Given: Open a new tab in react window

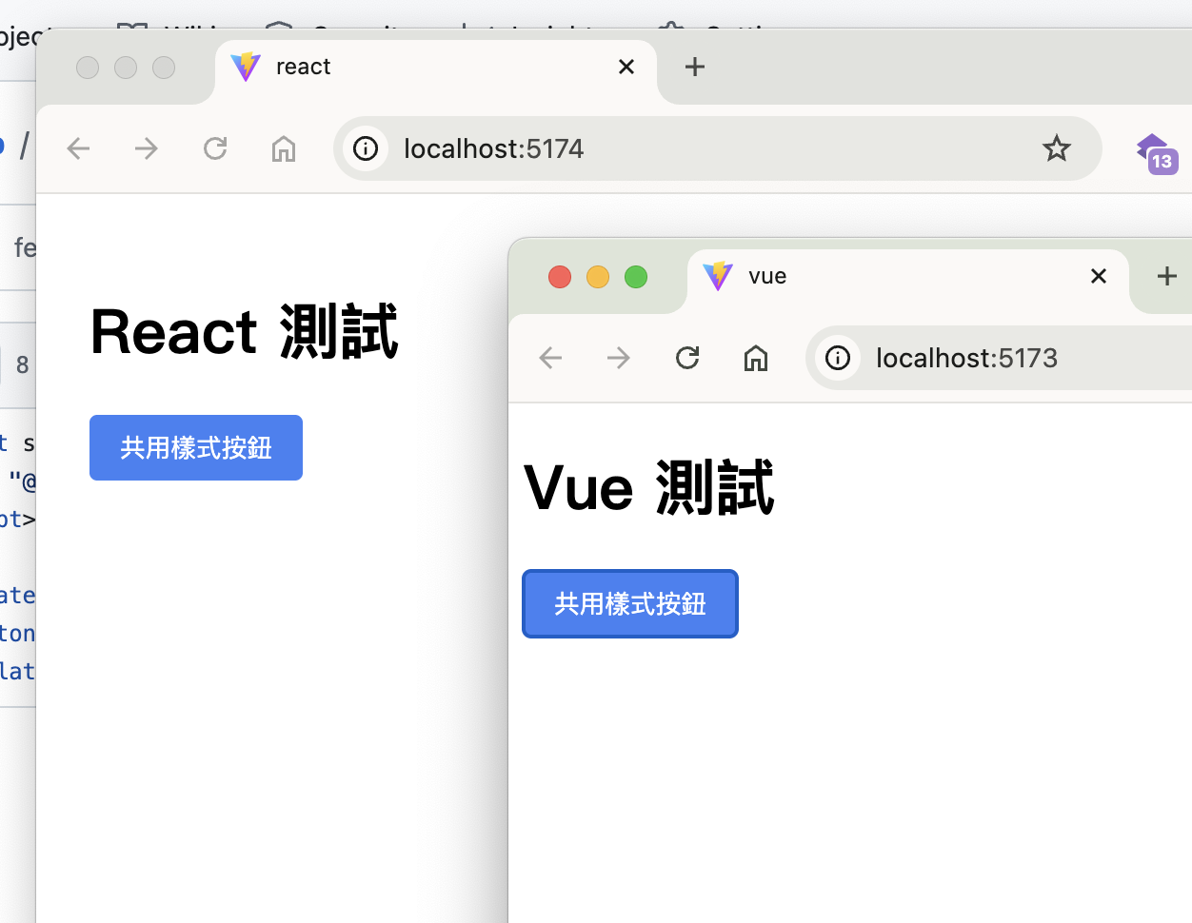Looking at the screenshot, I should point(695,67).
